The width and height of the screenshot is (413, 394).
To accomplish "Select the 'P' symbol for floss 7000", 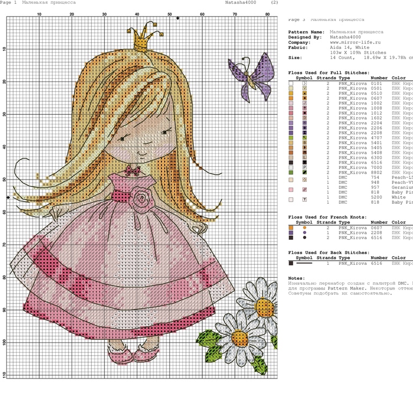I will pyautogui.click(x=305, y=168).
